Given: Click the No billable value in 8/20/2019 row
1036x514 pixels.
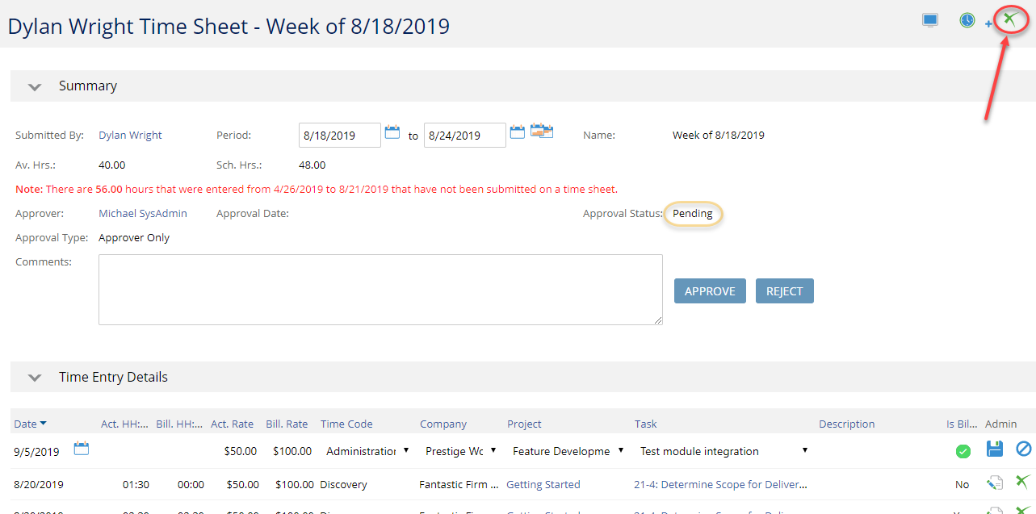Looking at the screenshot, I should tap(963, 484).
